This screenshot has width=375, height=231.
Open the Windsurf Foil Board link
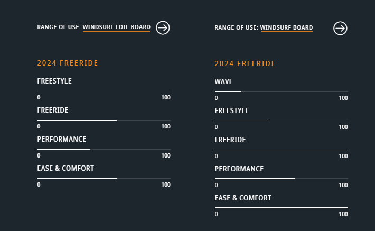tap(117, 27)
